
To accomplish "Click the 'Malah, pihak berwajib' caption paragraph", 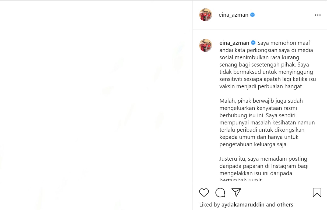I will pos(267,123).
